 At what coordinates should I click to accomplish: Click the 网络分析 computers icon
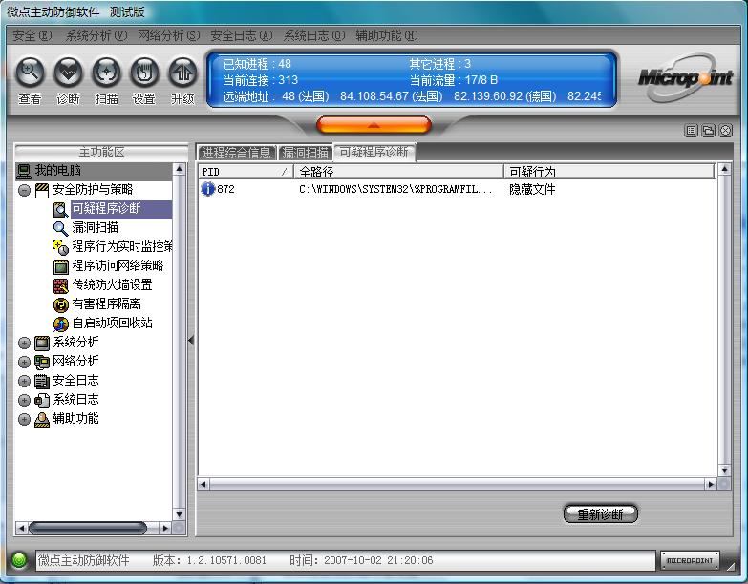pos(42,362)
